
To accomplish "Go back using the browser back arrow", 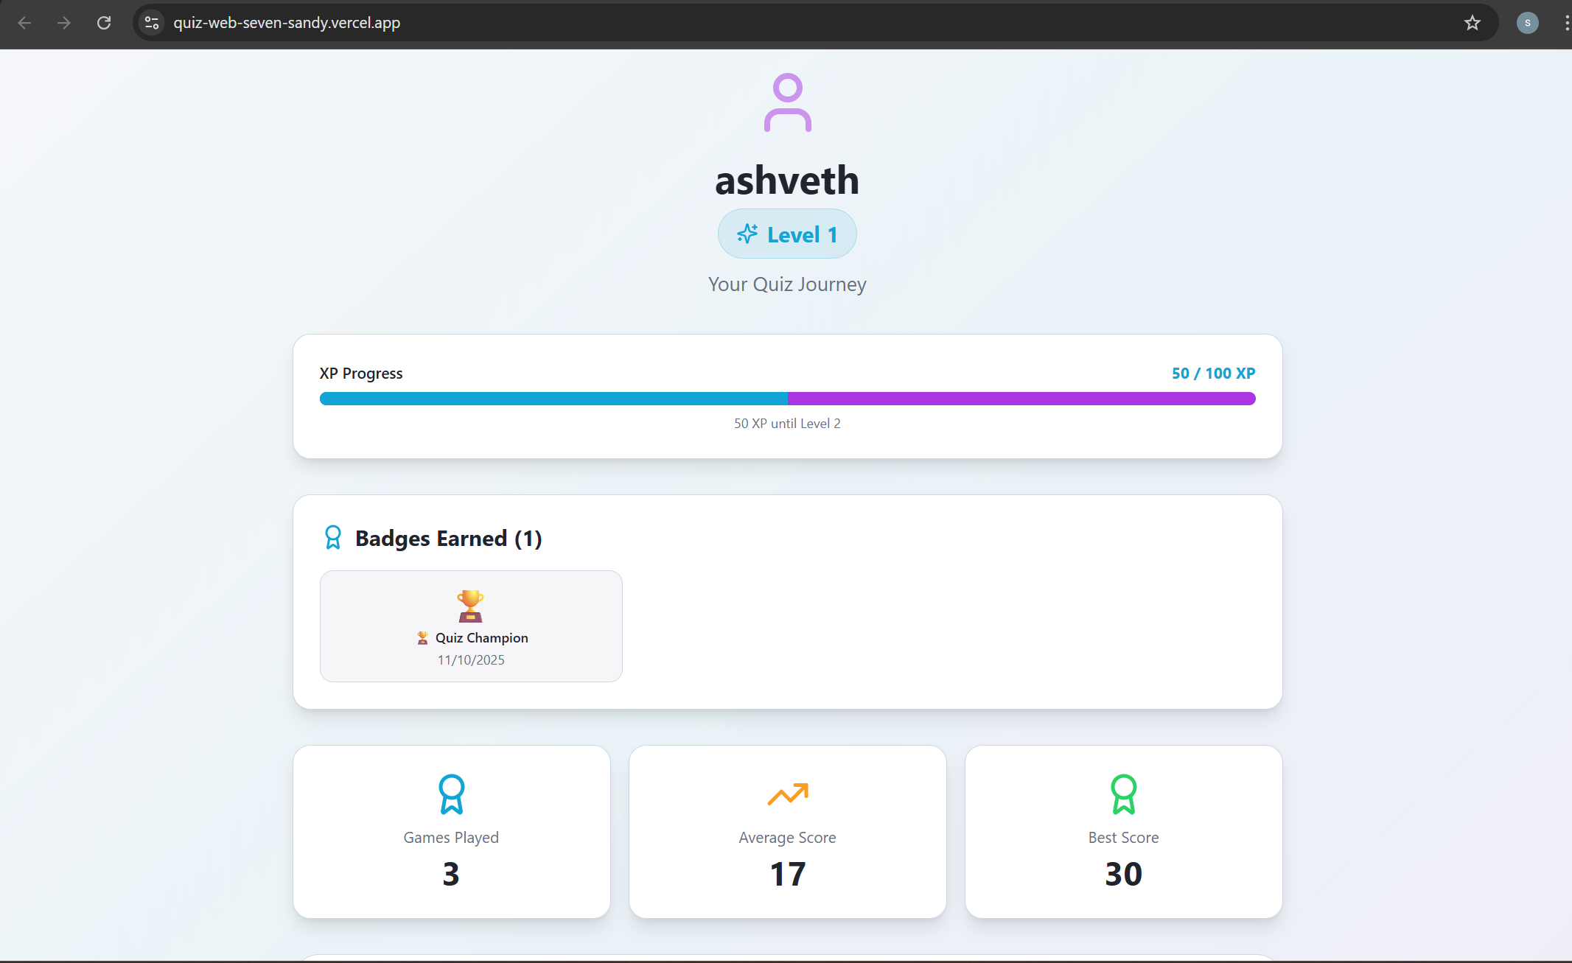I will pyautogui.click(x=24, y=23).
